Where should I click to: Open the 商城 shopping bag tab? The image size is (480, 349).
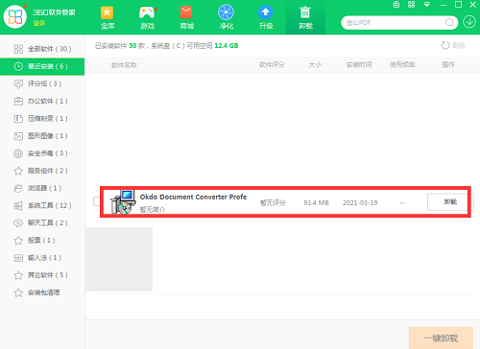click(x=186, y=17)
